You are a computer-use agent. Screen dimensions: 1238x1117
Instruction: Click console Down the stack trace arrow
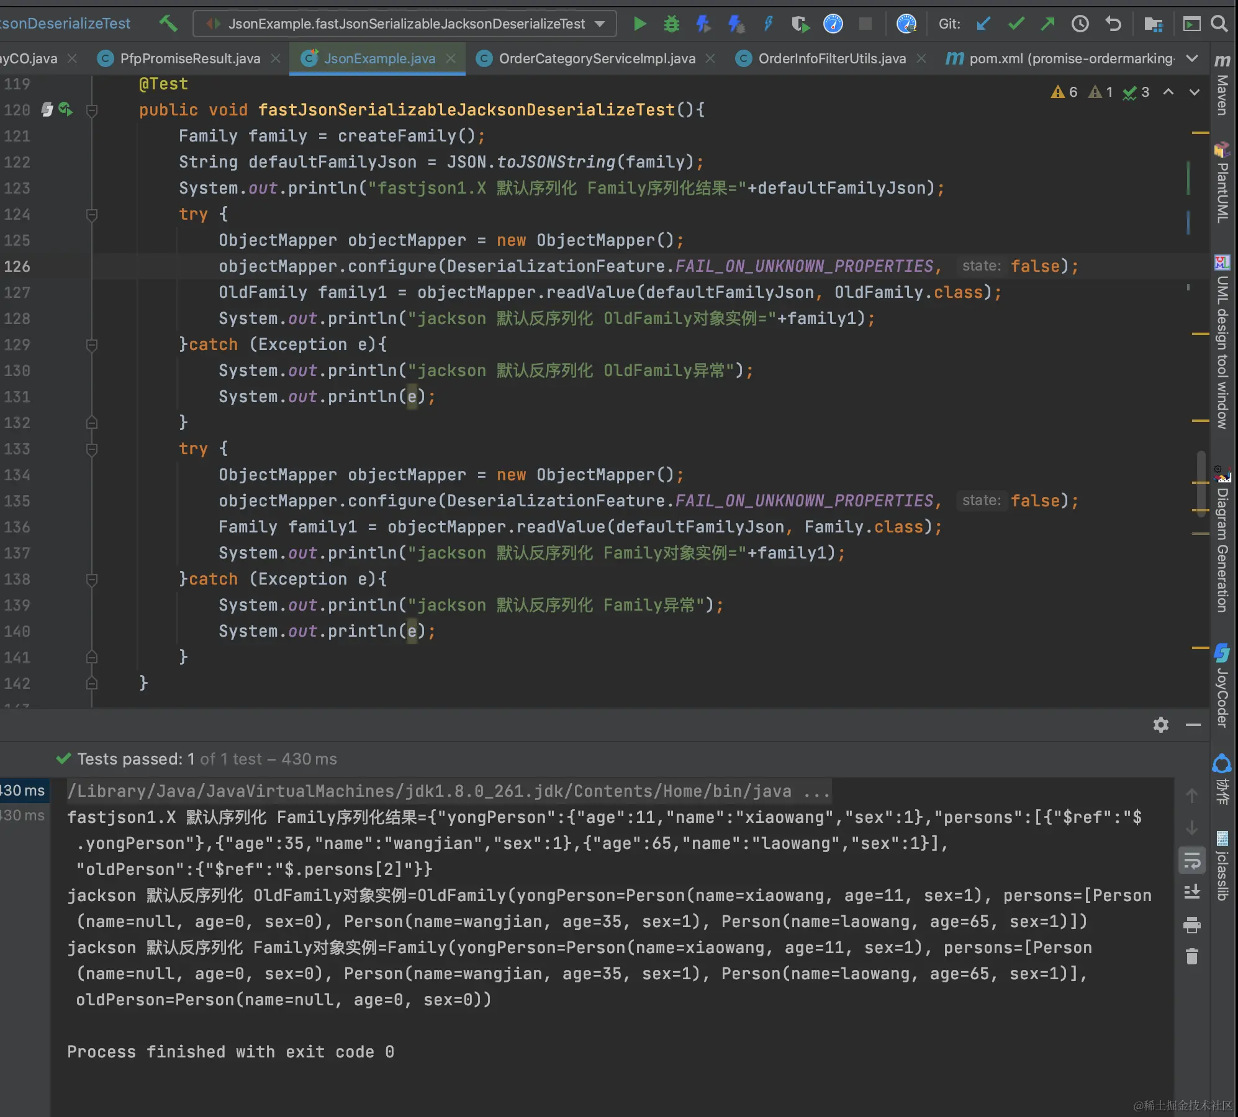point(1192,827)
